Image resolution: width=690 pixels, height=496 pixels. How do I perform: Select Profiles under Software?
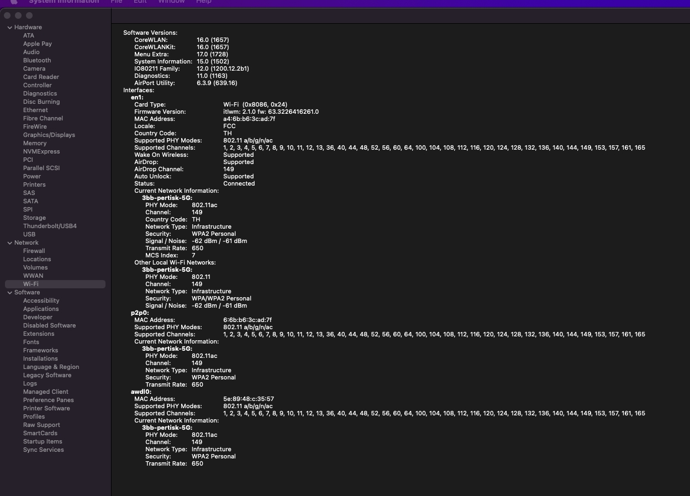click(x=34, y=416)
